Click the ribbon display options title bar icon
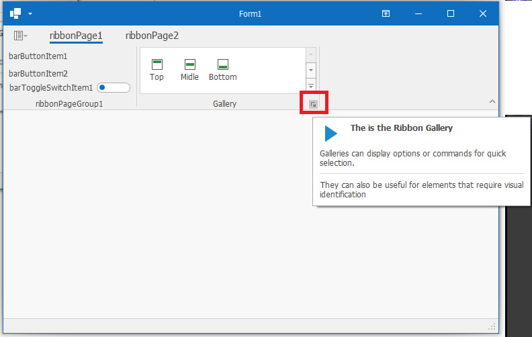Image resolution: width=532 pixels, height=337 pixels. click(x=386, y=13)
